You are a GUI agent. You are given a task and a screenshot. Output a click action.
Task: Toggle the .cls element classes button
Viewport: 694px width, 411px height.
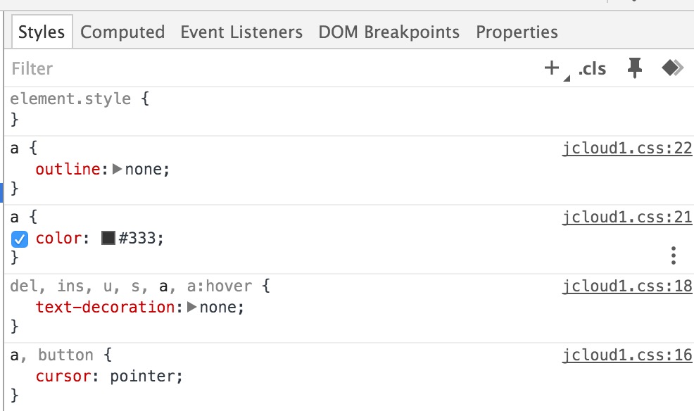coord(592,68)
